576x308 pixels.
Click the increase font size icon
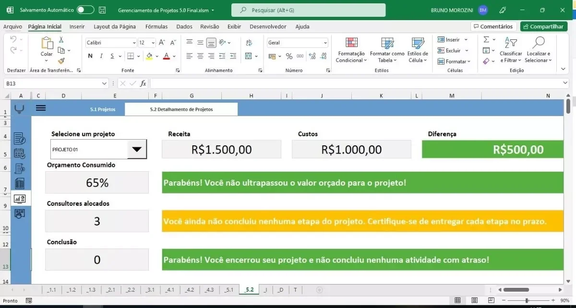coord(162,43)
